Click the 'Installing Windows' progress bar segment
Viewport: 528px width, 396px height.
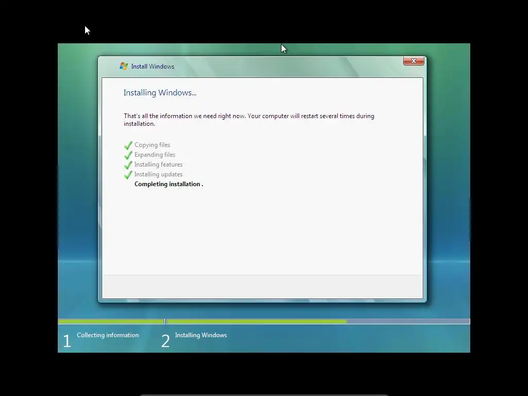tap(318, 322)
